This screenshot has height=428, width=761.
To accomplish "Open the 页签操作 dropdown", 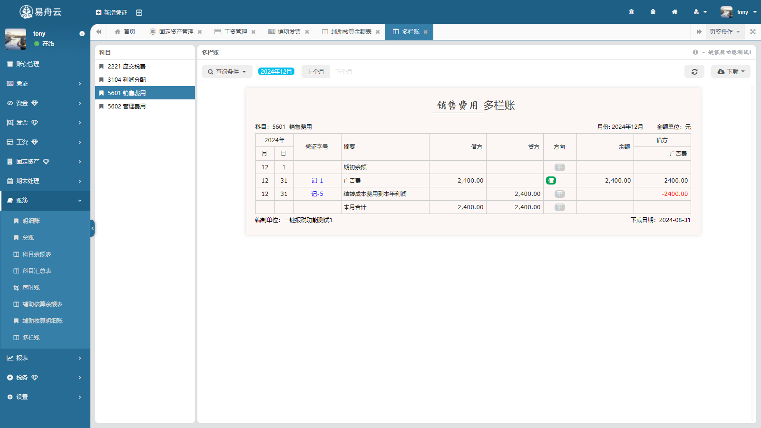I will [x=725, y=32].
